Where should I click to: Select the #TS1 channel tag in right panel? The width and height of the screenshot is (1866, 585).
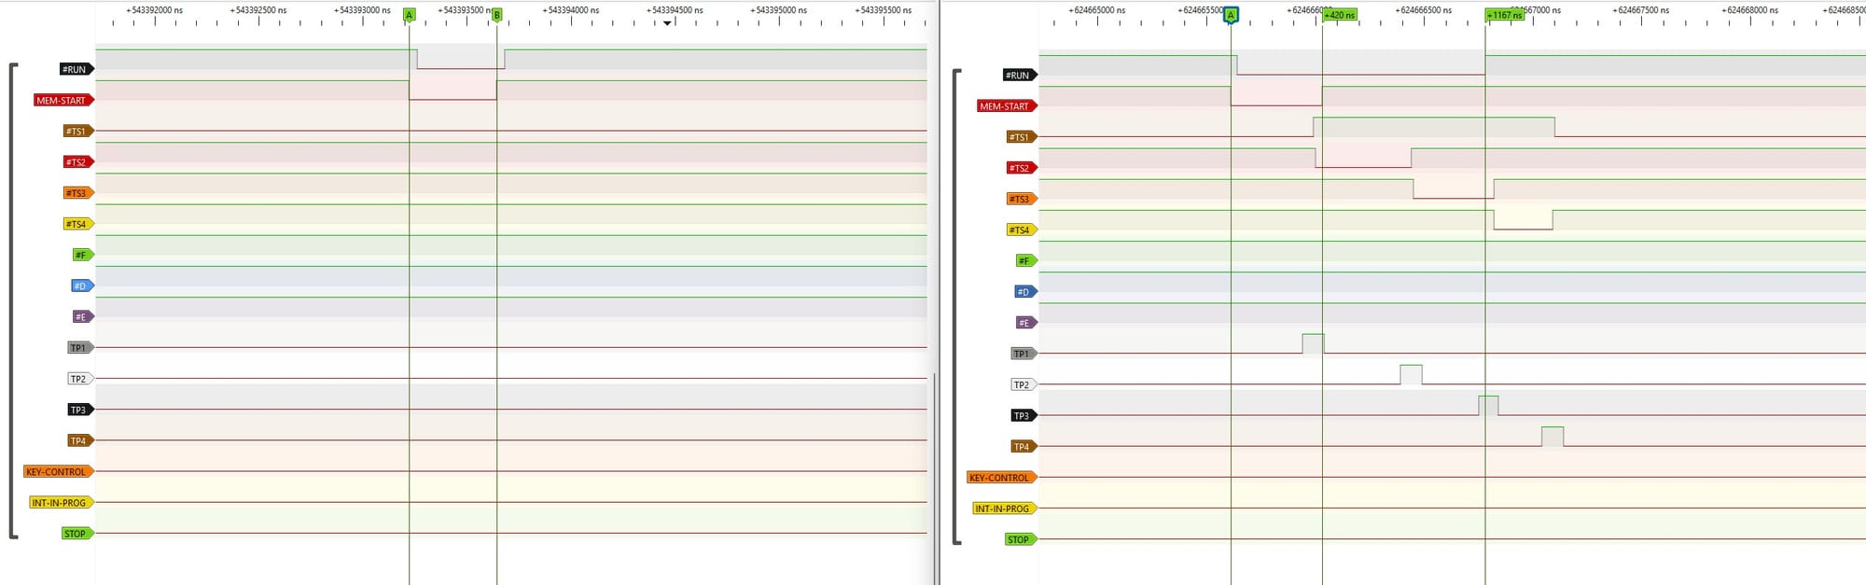[1022, 137]
